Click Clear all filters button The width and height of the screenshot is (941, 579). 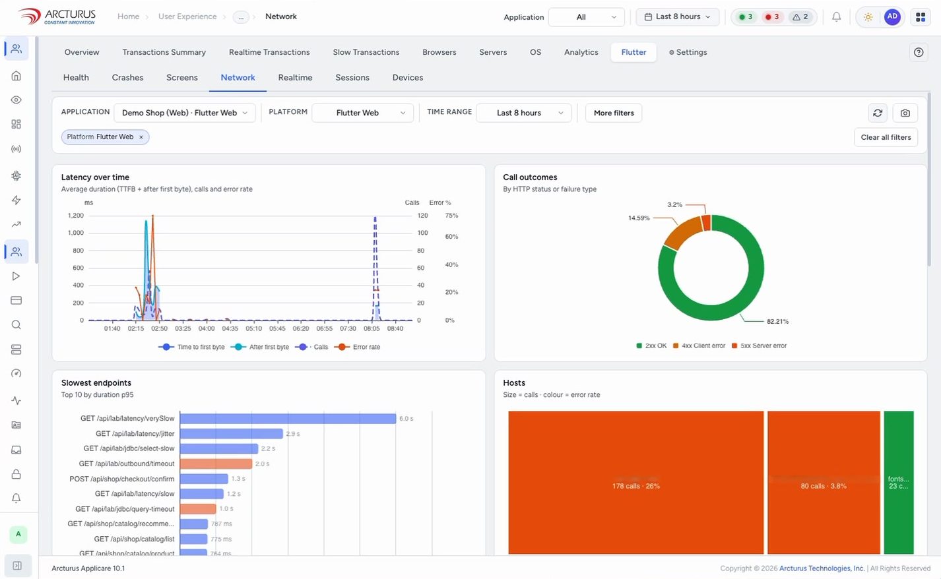[x=886, y=137]
